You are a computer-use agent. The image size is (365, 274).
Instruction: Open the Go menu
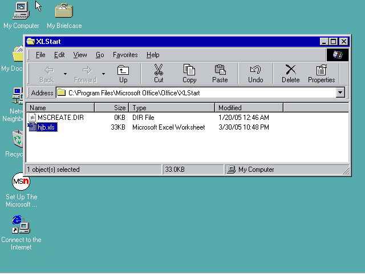pyautogui.click(x=100, y=55)
